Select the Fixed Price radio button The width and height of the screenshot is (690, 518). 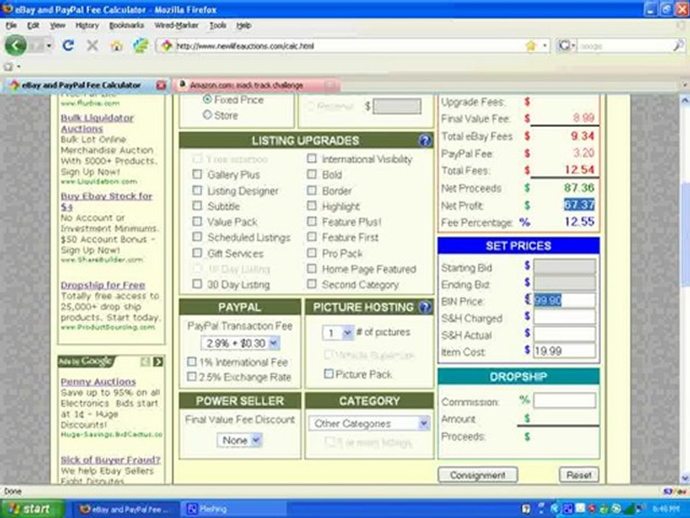click(207, 99)
